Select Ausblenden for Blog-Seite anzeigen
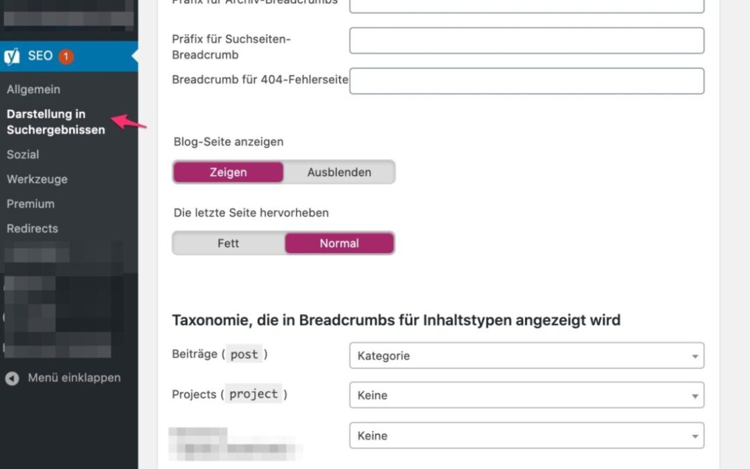Viewport: 750px width, 469px height. click(339, 172)
